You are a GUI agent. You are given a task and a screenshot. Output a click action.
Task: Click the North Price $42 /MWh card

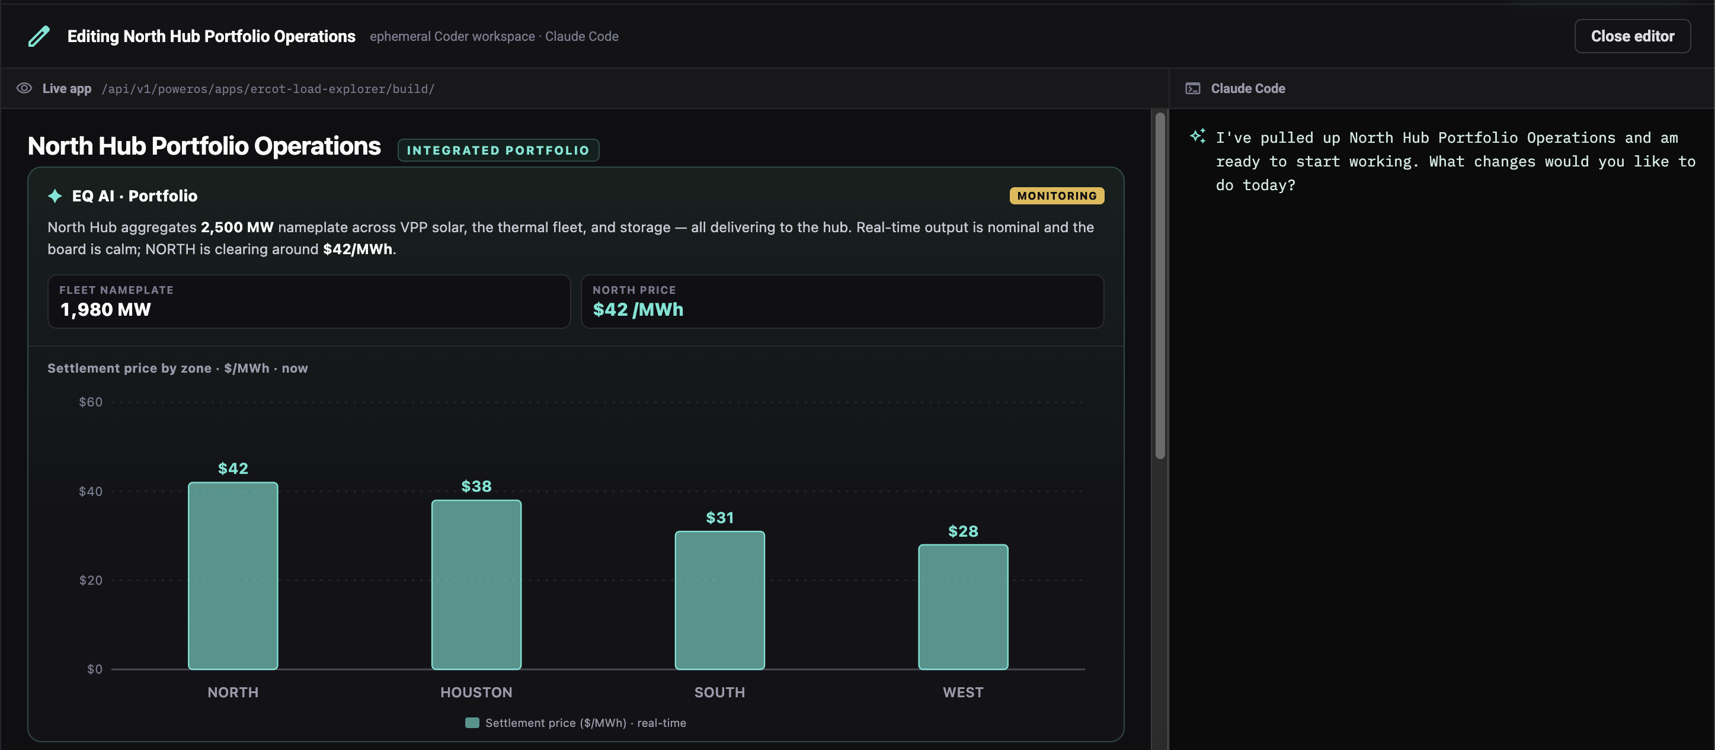(842, 302)
